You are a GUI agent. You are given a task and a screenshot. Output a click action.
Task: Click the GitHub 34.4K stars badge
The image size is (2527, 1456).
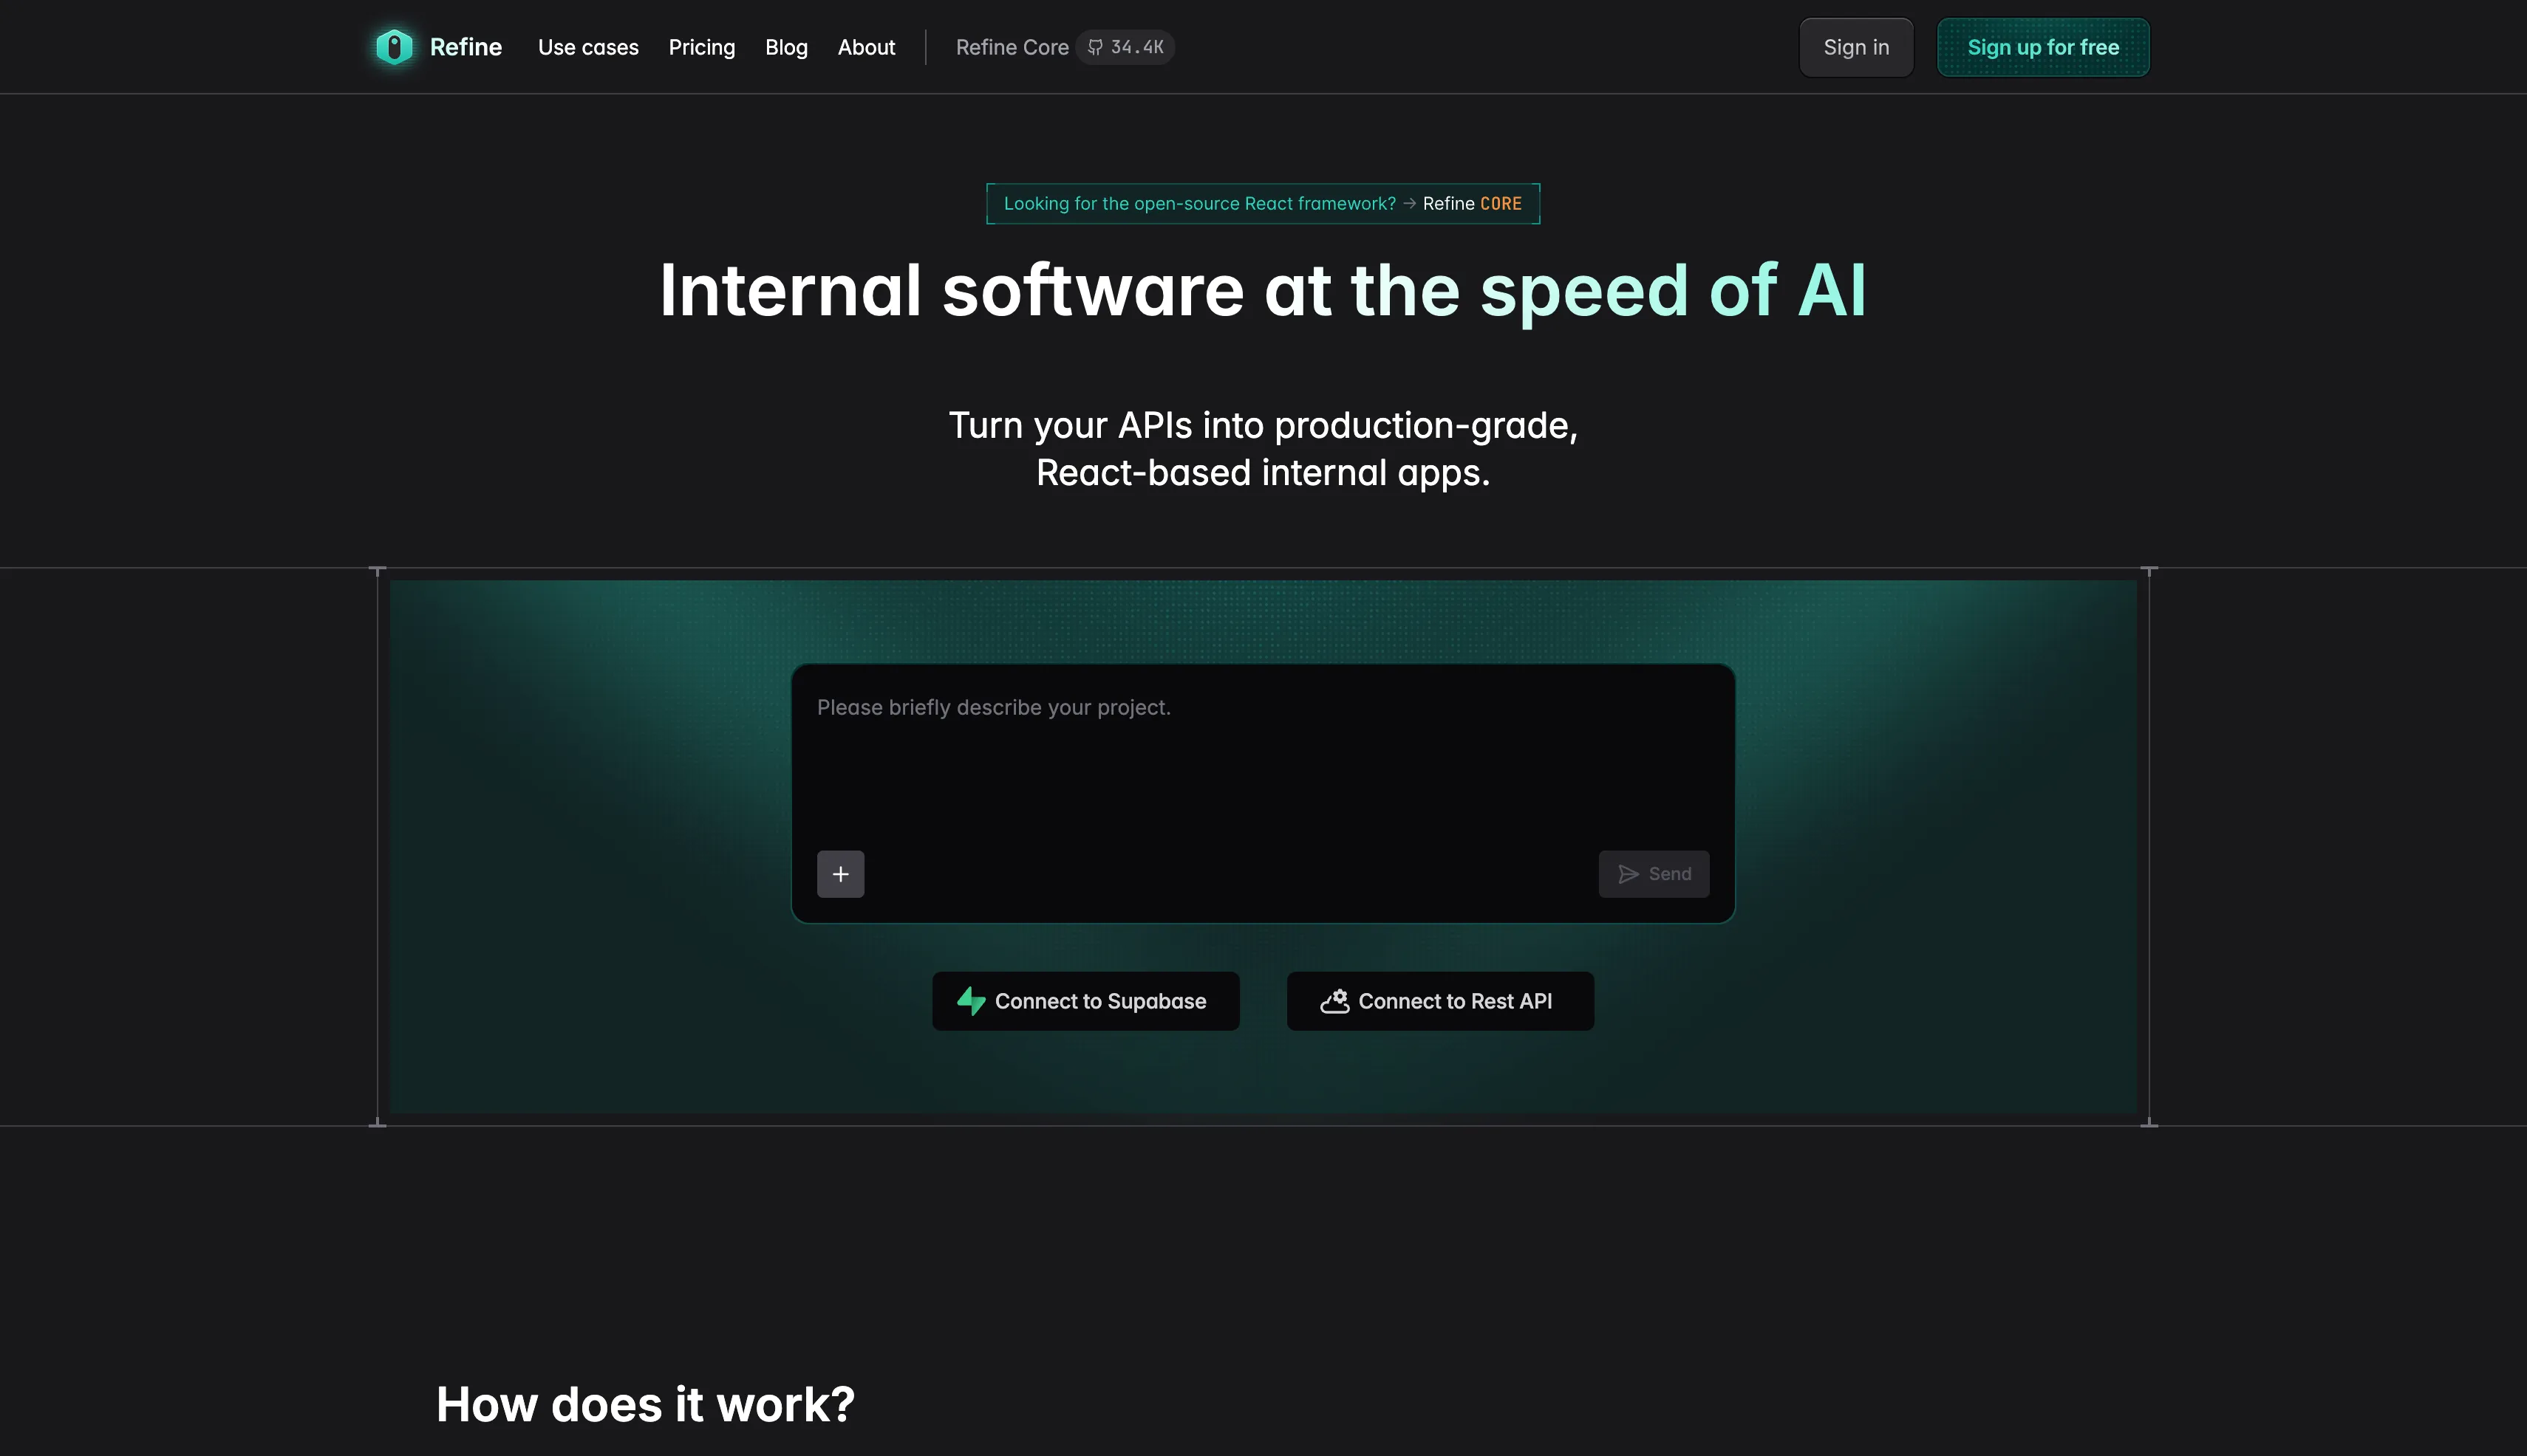tap(1126, 47)
